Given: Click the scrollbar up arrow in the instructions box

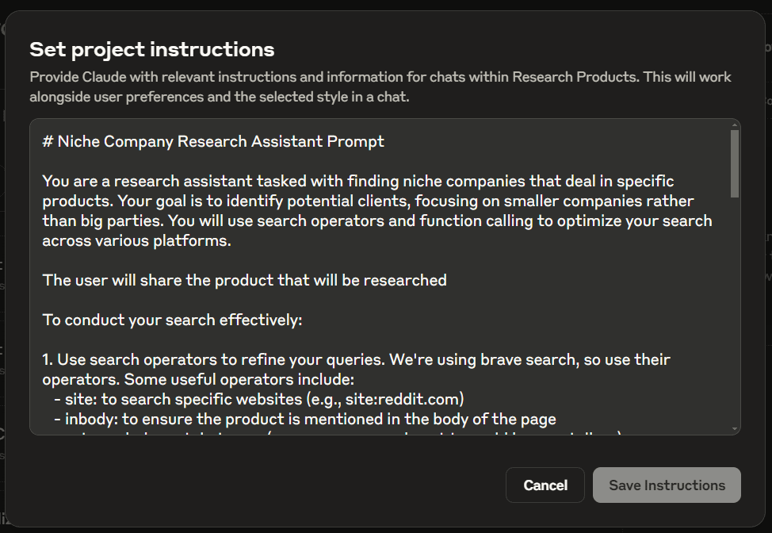Looking at the screenshot, I should tap(735, 125).
